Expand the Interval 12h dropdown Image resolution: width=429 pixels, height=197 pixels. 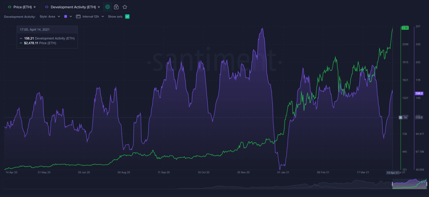click(x=93, y=17)
